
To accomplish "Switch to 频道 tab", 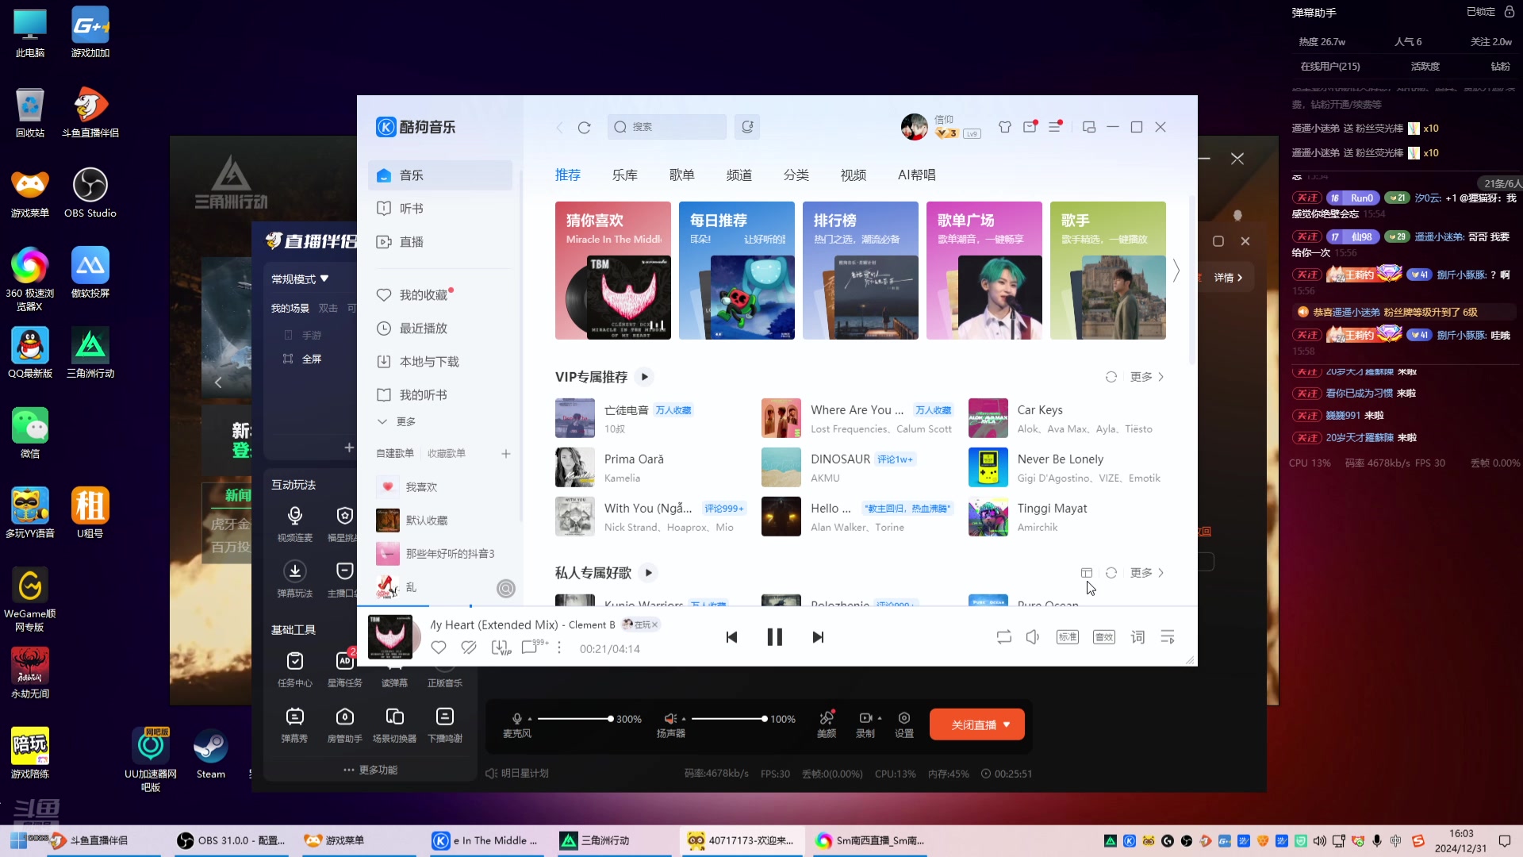I will coord(739,175).
